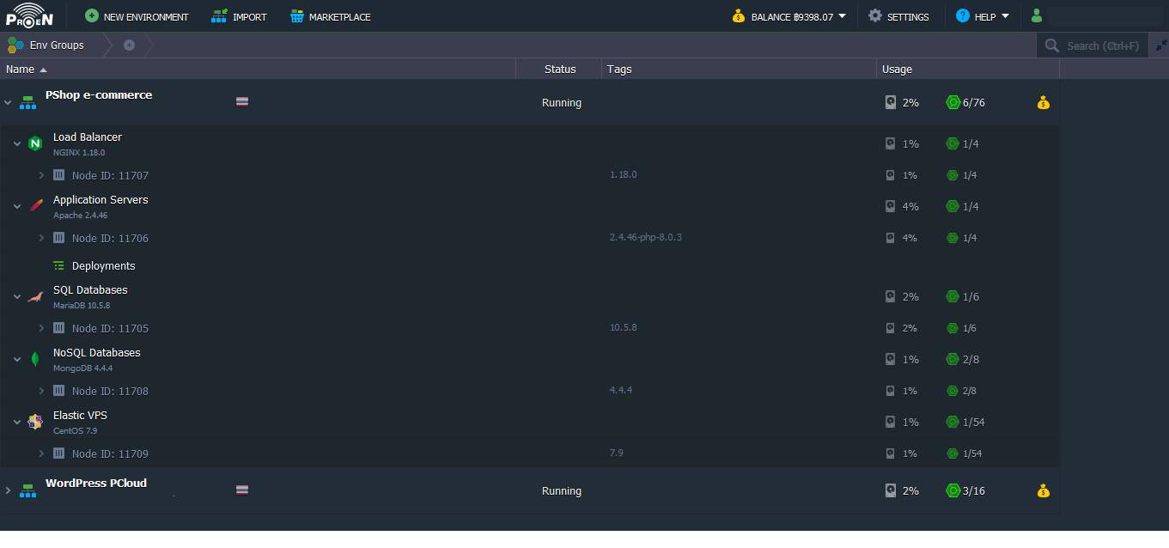
Task: Expand Node ID: 11707
Action: tap(41, 175)
